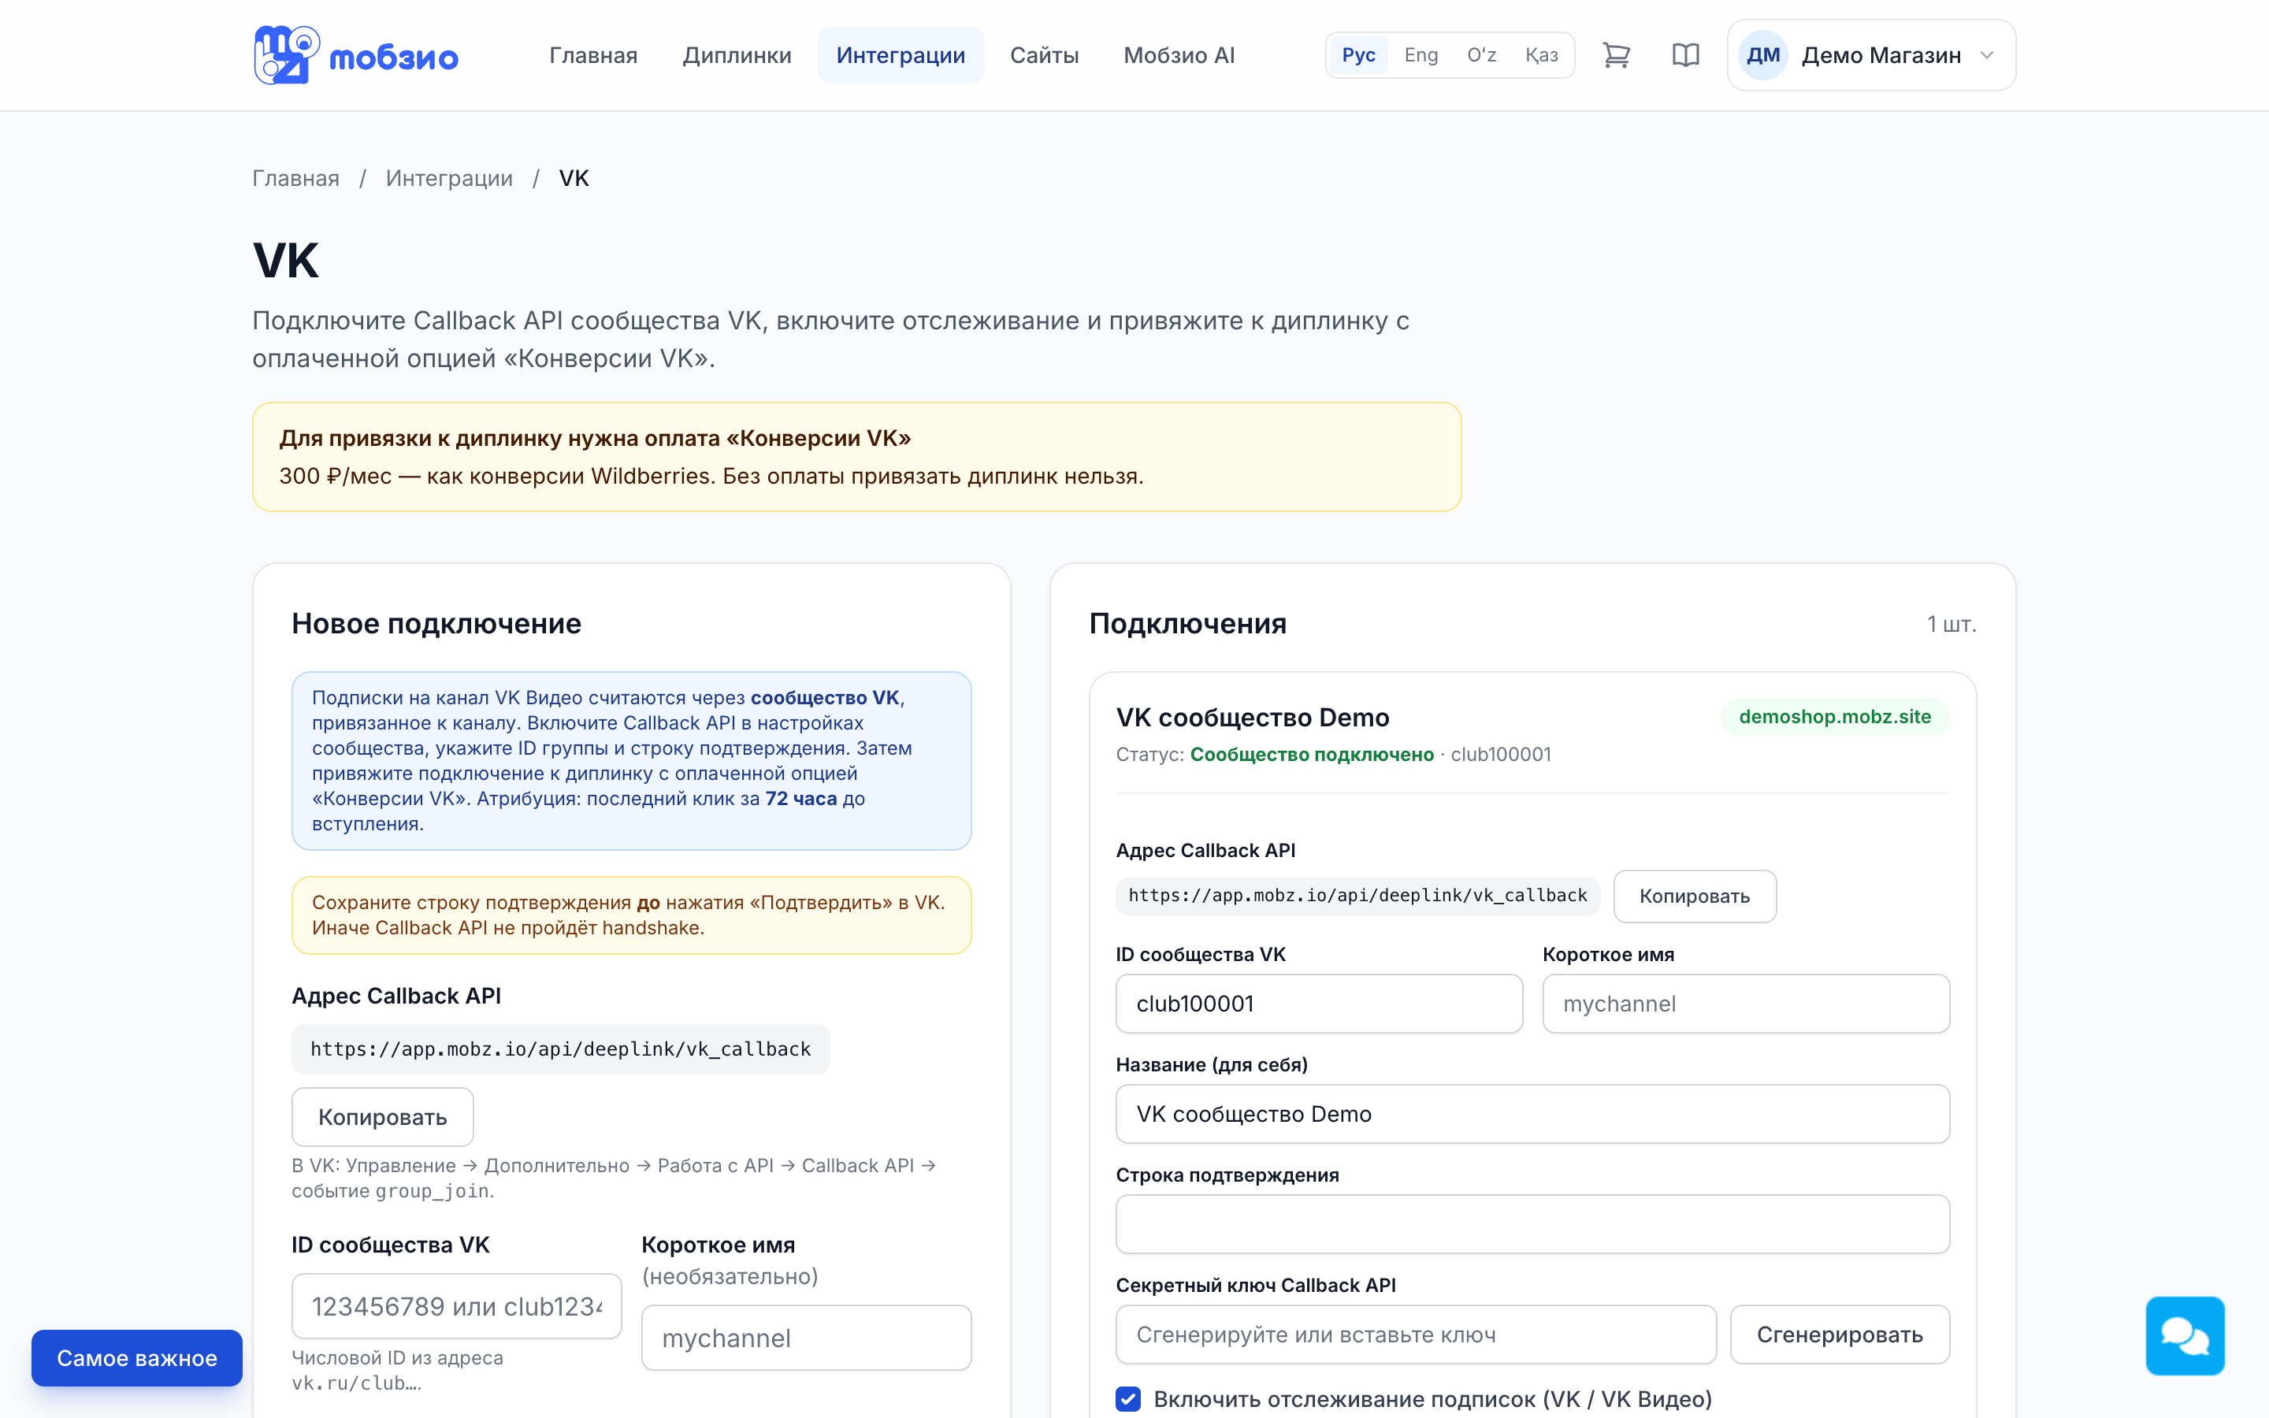Click the group_join event code text

coord(433,1191)
